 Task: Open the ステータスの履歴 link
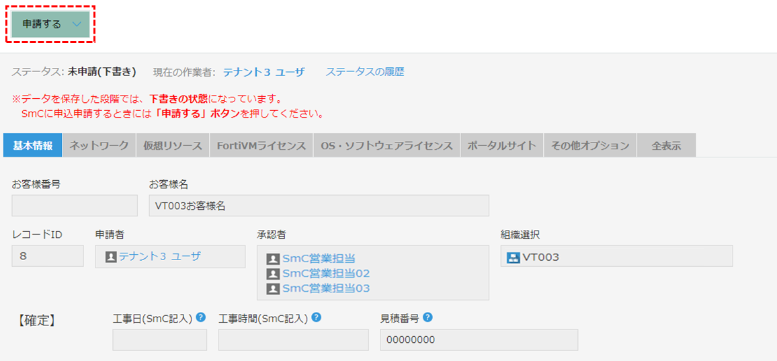click(x=365, y=72)
